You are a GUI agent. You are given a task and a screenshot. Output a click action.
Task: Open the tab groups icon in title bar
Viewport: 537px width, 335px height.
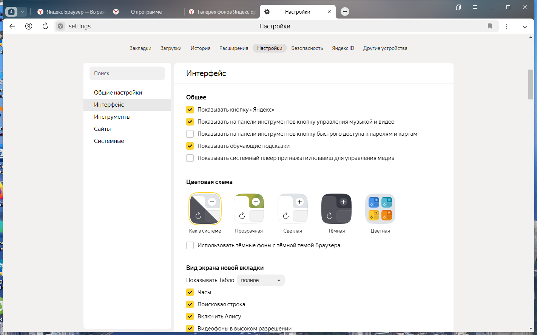[x=458, y=7]
